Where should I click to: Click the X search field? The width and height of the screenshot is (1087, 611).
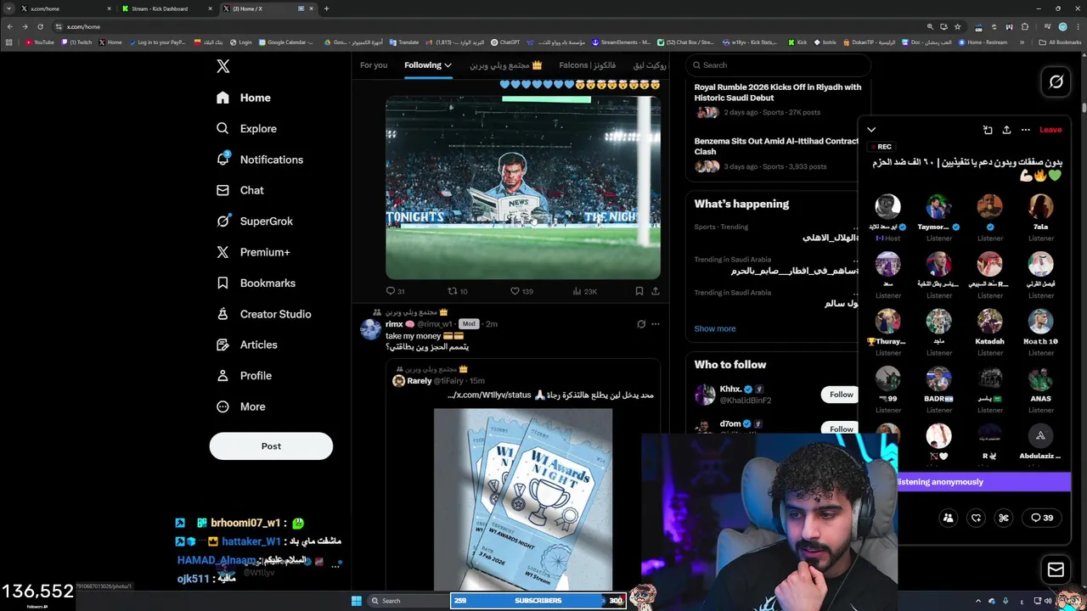coord(778,65)
